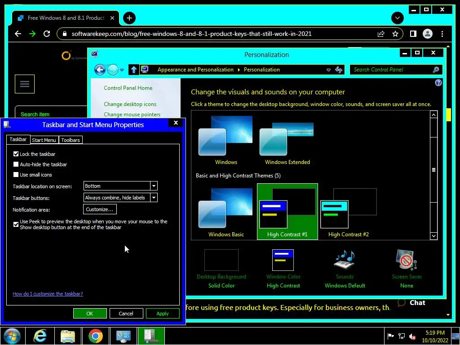Enable Auto-hide the taskbar
Screen dimensions: 460x345
[16, 164]
